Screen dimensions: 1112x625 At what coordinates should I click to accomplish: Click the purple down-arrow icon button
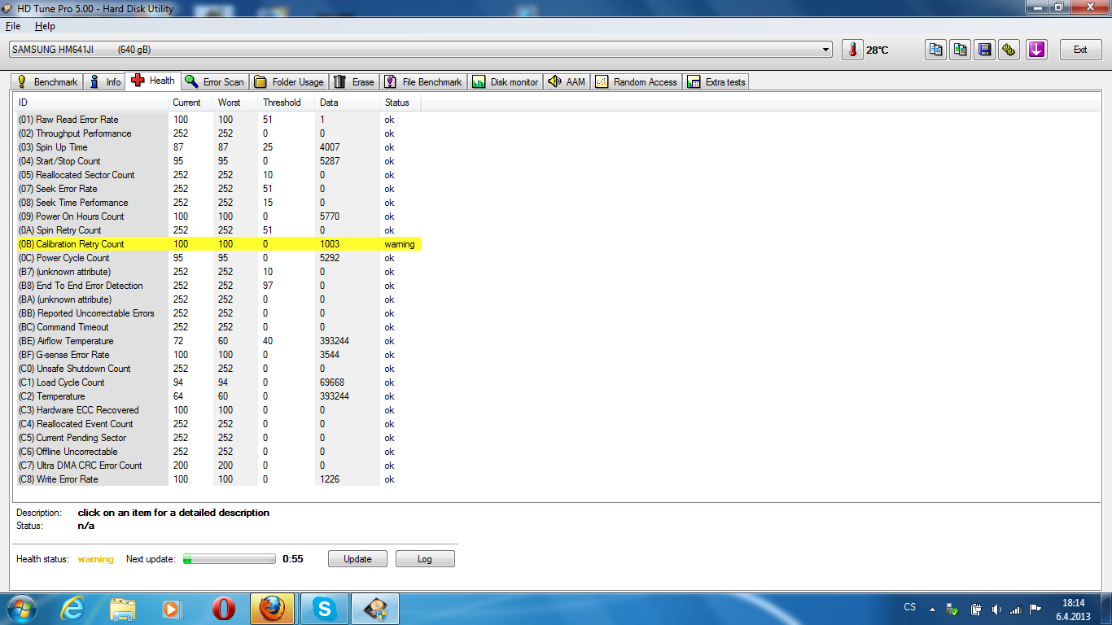[1036, 50]
